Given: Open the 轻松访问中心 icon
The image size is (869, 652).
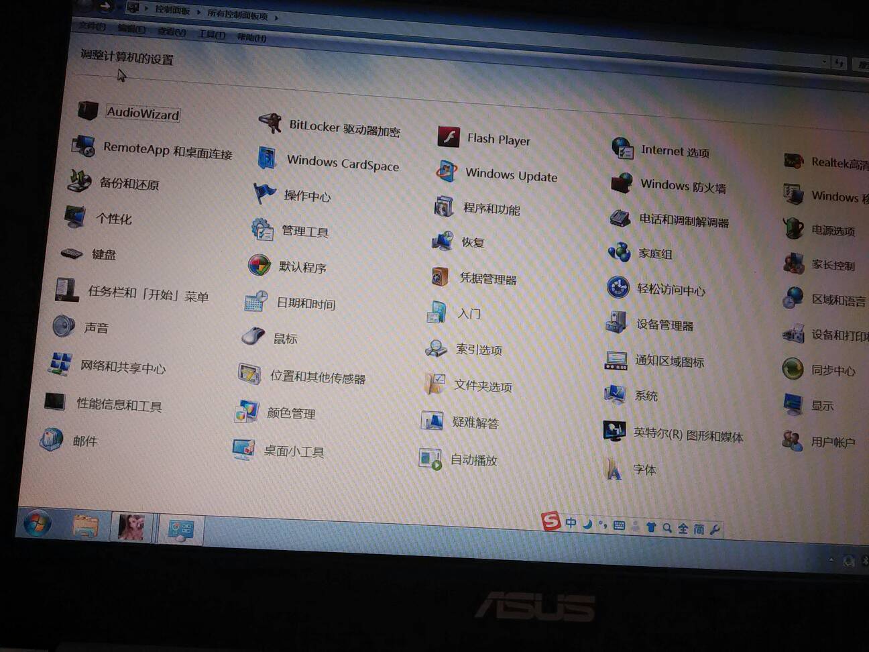Looking at the screenshot, I should tap(618, 287).
